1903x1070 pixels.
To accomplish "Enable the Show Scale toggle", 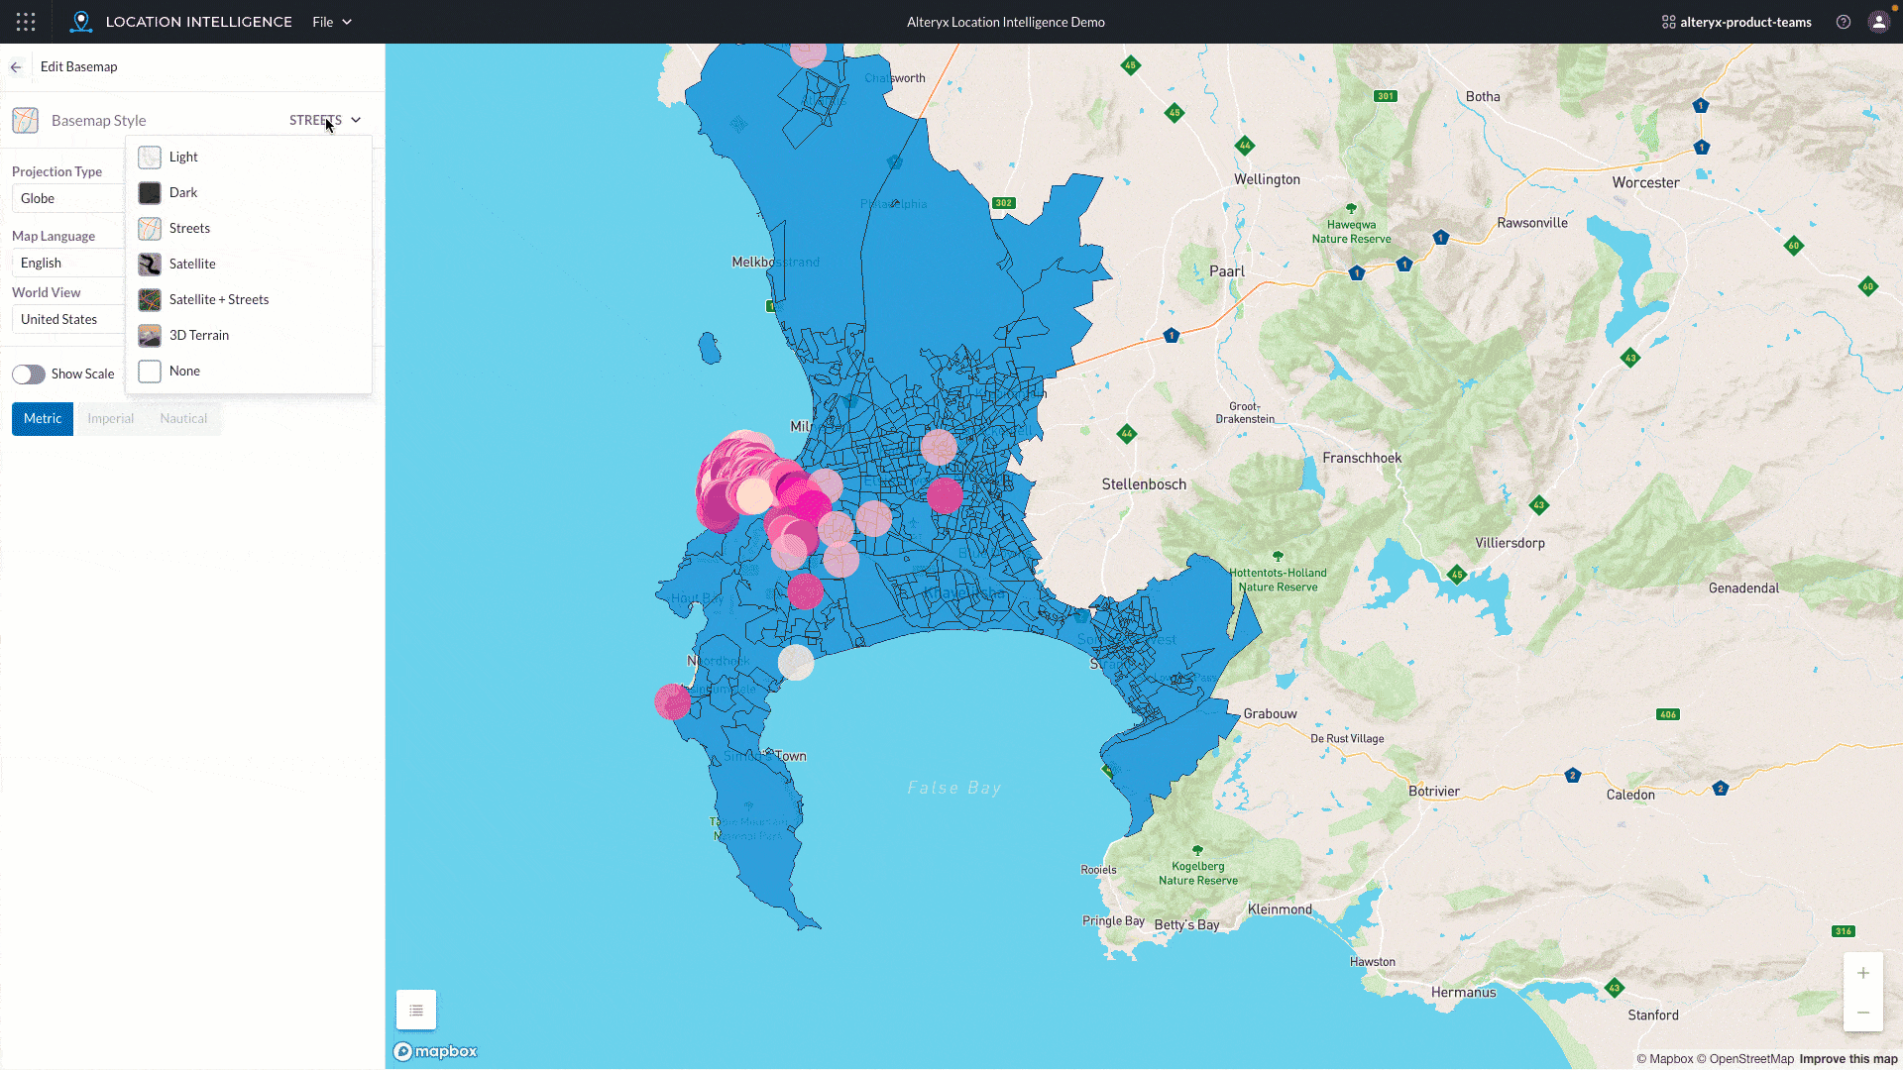I will pyautogui.click(x=29, y=374).
